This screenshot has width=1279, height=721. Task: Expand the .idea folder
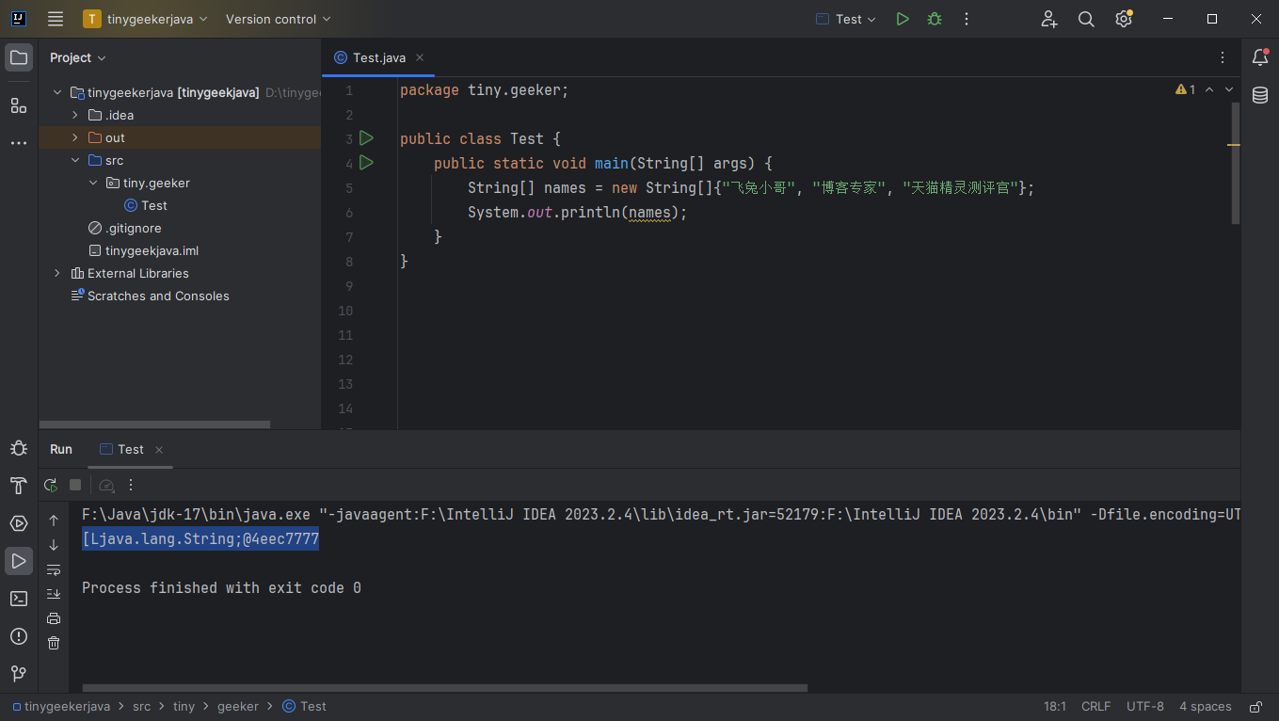click(75, 115)
